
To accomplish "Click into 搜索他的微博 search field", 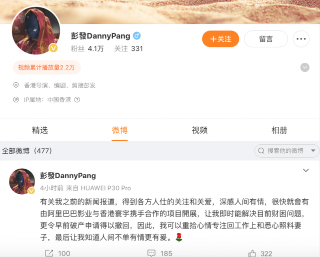I will coord(286,151).
